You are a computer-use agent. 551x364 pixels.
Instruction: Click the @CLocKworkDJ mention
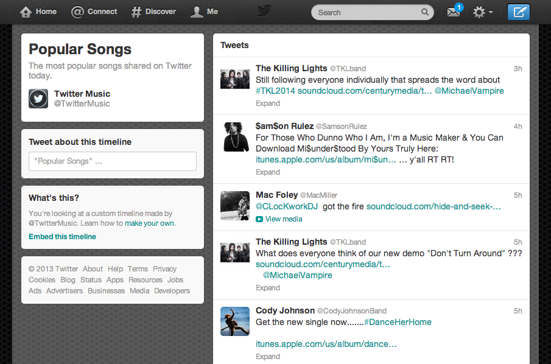coord(287,206)
